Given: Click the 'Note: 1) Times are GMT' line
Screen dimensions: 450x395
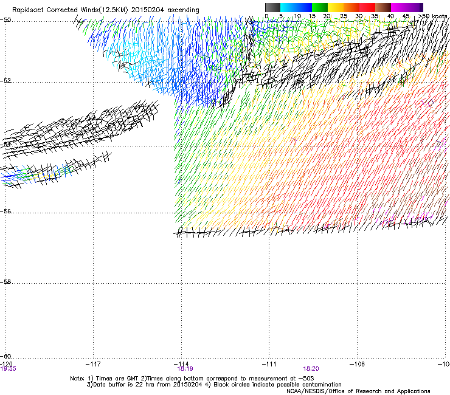Looking at the screenshot, I should click(x=192, y=379).
